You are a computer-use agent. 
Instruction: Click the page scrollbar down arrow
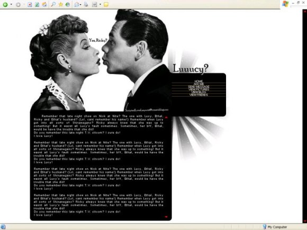pyautogui.click(x=305, y=221)
